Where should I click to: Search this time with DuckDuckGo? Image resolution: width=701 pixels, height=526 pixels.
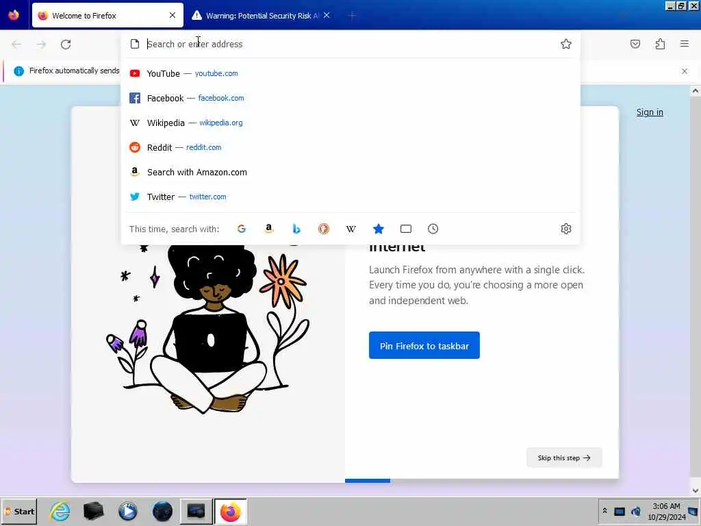click(324, 229)
